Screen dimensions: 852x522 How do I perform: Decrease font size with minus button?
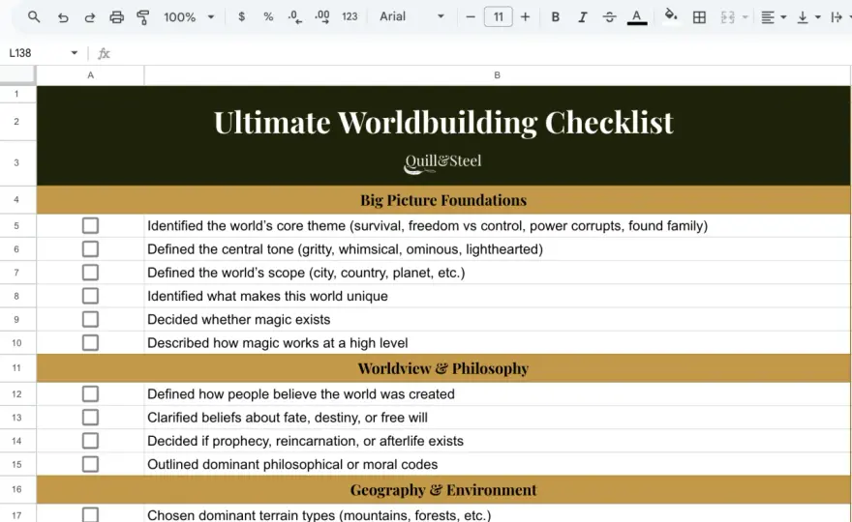click(x=471, y=16)
